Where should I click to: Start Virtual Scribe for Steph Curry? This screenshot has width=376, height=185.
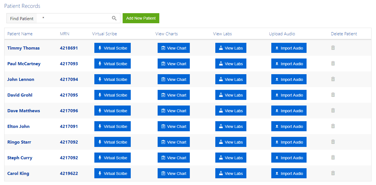(x=113, y=158)
